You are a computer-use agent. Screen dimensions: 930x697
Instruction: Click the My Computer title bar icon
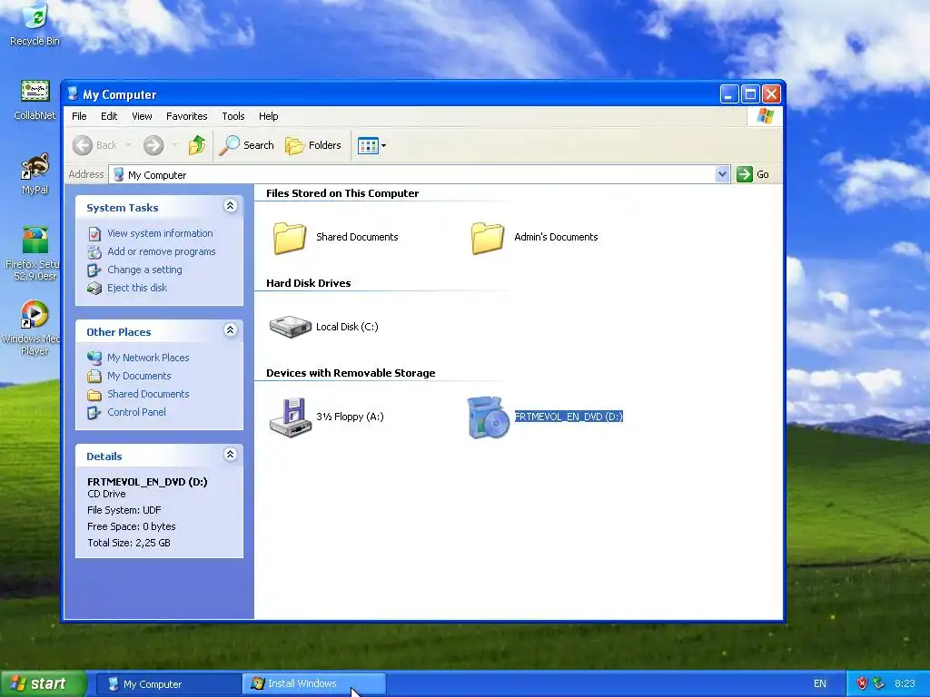[73, 94]
